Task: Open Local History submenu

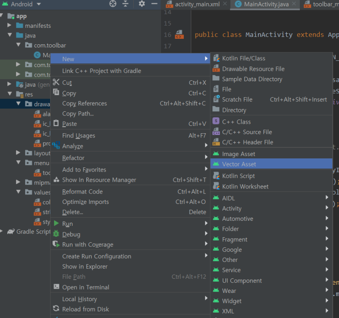Action: tap(130, 299)
